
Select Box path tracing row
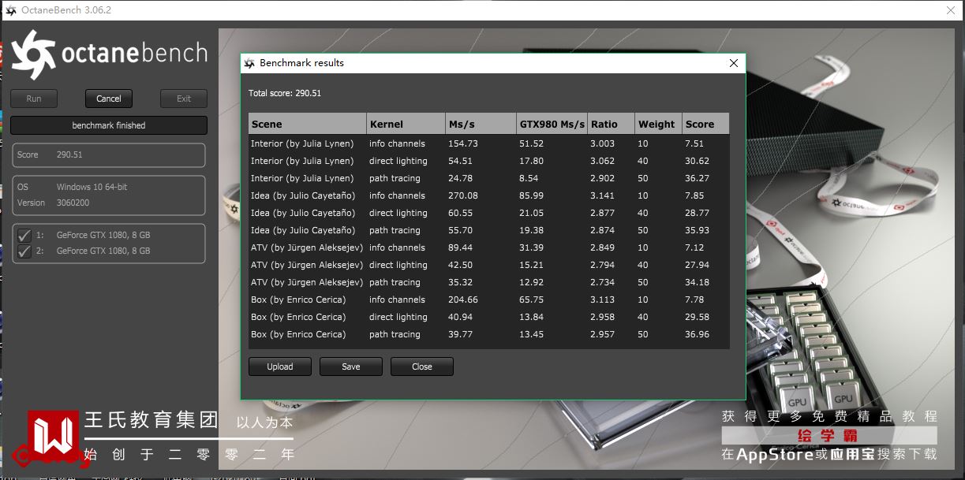click(x=488, y=334)
